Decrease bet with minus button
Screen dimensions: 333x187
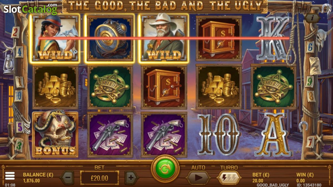point(67,177)
